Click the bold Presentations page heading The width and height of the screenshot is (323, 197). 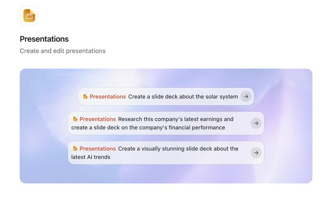click(x=44, y=39)
